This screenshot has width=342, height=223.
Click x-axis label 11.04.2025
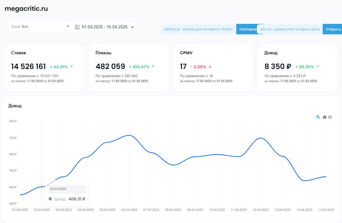239,210
